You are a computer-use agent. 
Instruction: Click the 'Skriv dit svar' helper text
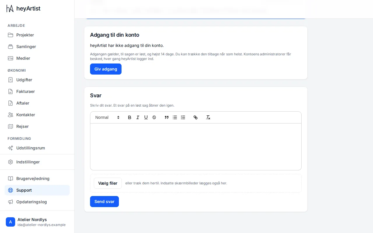point(132,105)
